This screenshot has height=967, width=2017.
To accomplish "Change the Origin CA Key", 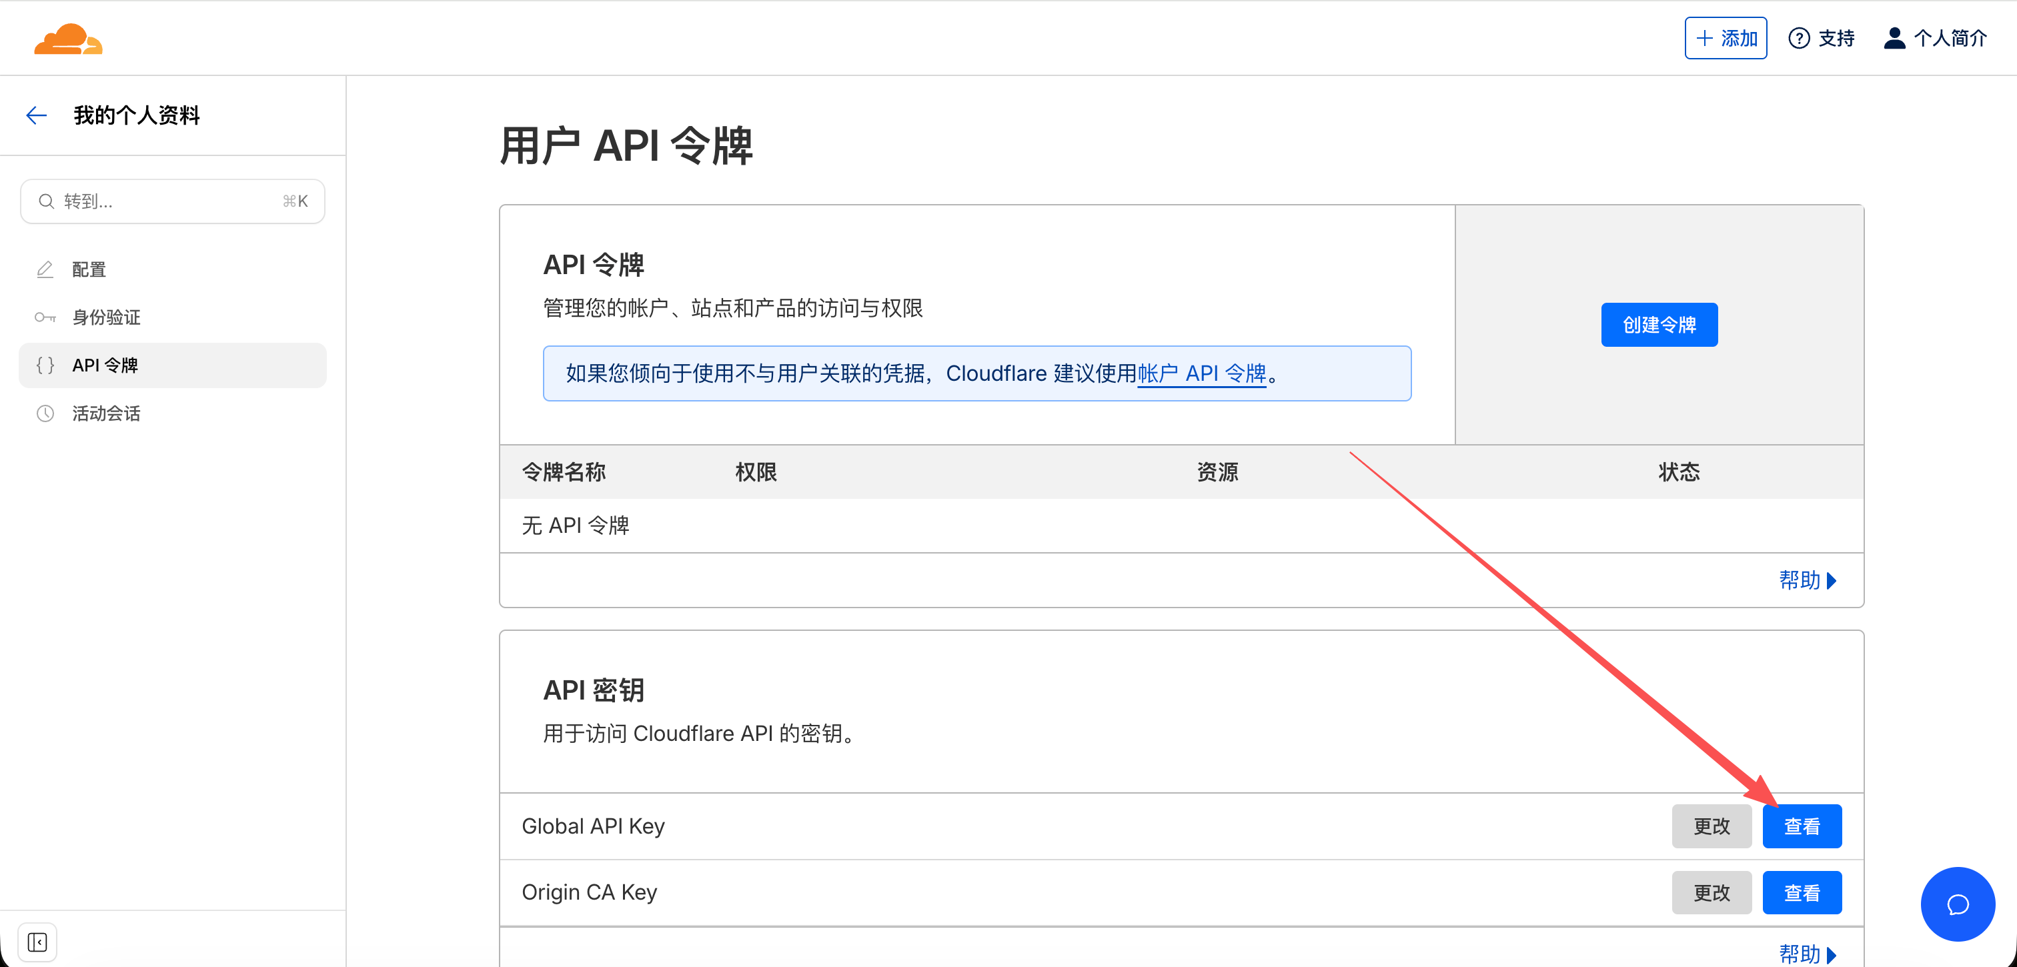I will [x=1712, y=892].
